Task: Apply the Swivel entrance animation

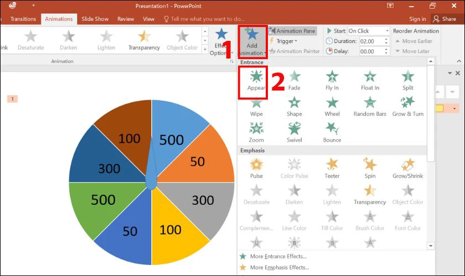Action: [x=294, y=132]
